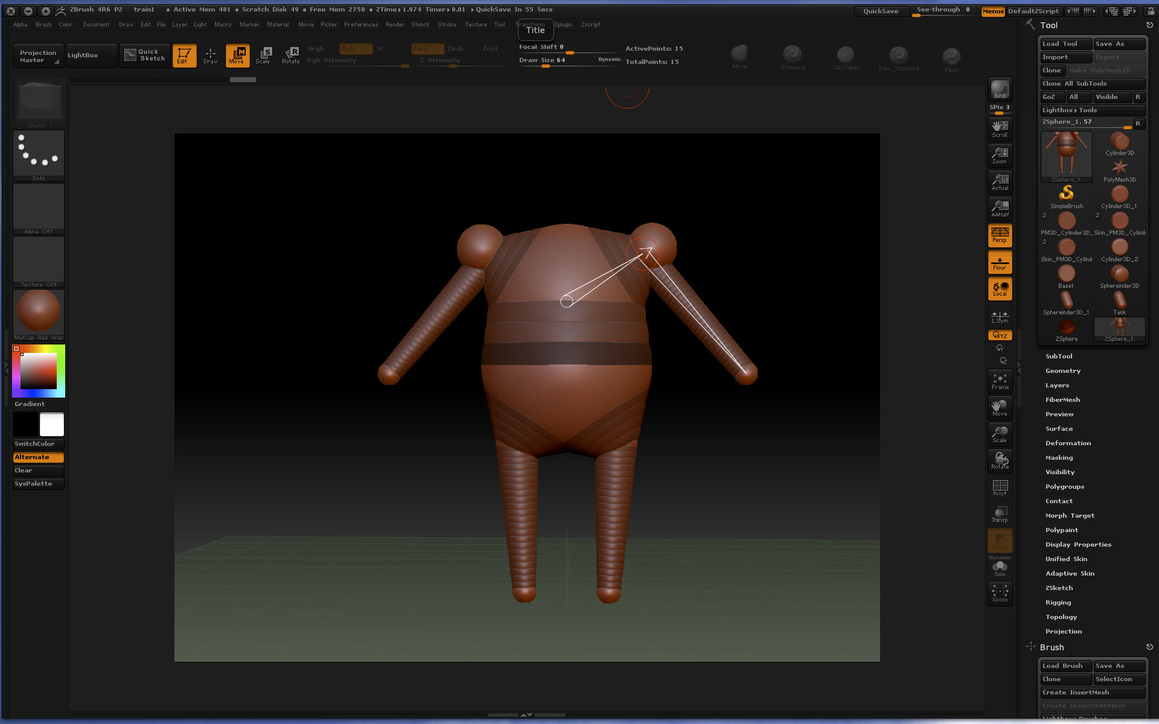Toggle Solo mode

(1000, 568)
